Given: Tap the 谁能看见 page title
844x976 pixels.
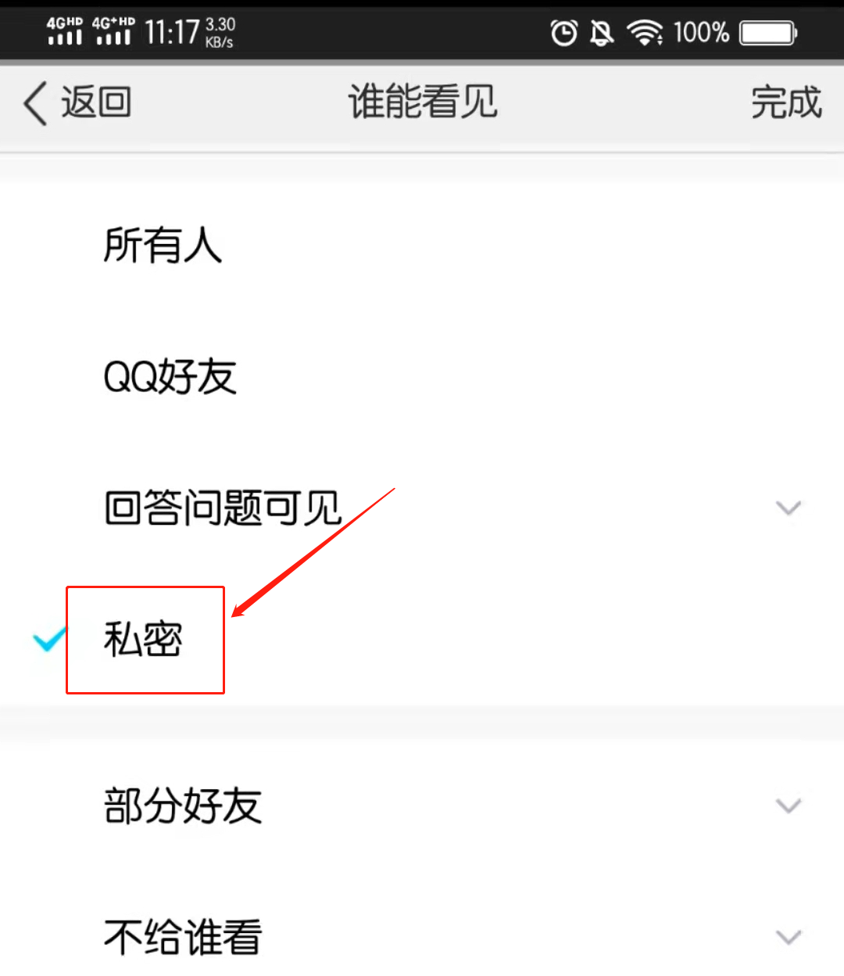Looking at the screenshot, I should coord(422,102).
